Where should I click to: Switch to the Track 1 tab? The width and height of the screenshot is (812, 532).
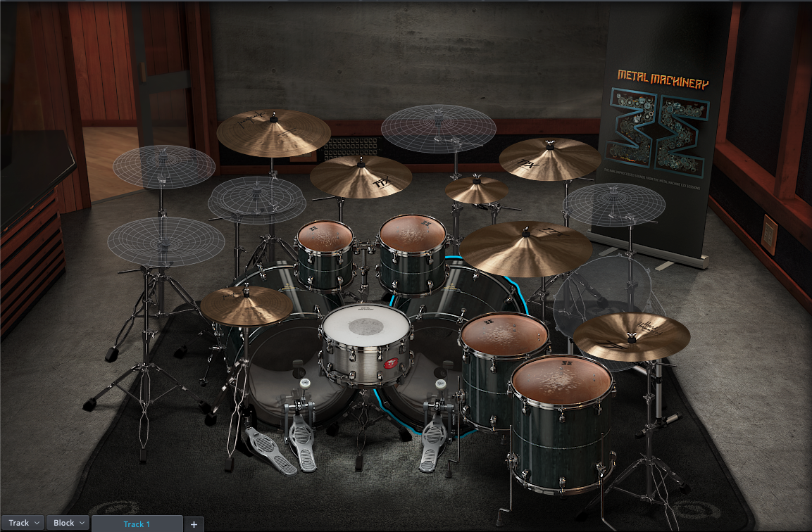click(138, 524)
